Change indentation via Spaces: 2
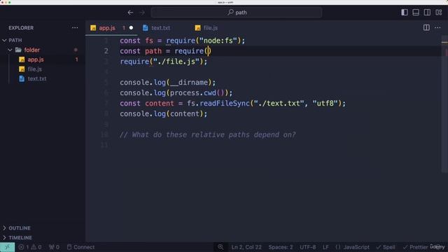Screen dimensions: 448x252 (281, 247)
